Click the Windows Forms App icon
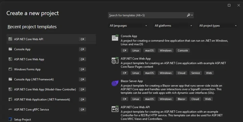Screen dimensions: 243x122 10,69
